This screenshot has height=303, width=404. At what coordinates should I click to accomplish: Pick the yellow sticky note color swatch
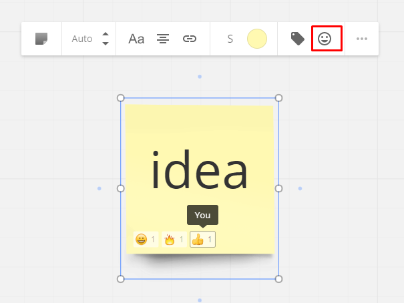coord(257,39)
